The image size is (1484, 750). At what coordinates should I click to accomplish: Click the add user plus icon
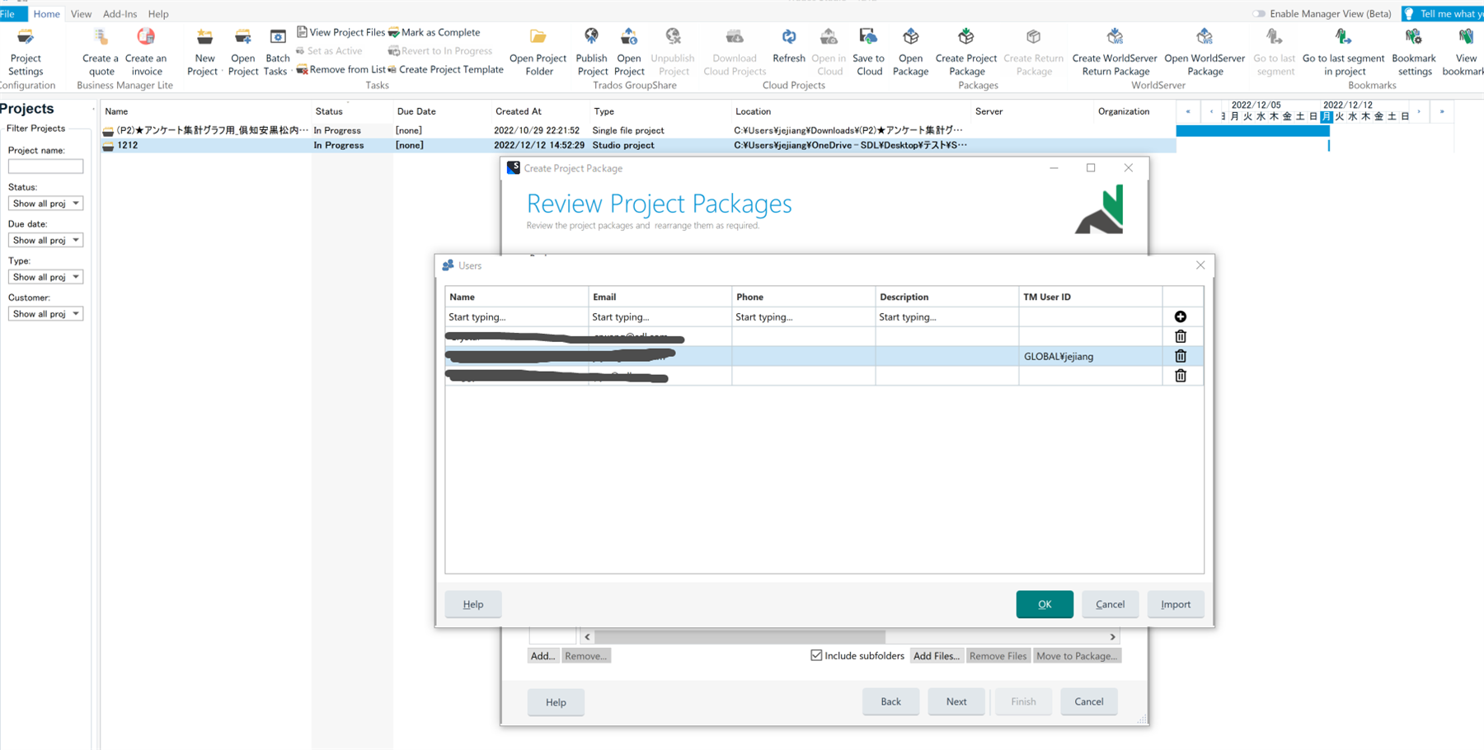1181,316
